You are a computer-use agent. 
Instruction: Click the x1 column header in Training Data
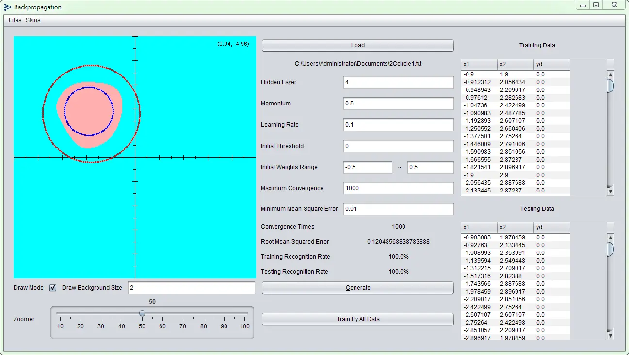click(479, 65)
